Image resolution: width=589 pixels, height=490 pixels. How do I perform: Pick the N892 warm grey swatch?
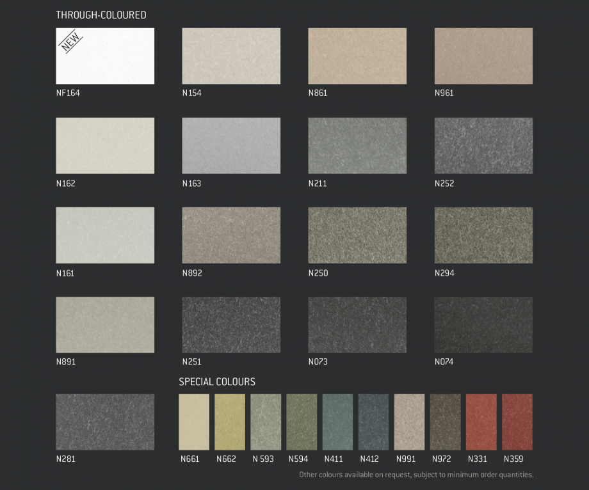tap(231, 235)
